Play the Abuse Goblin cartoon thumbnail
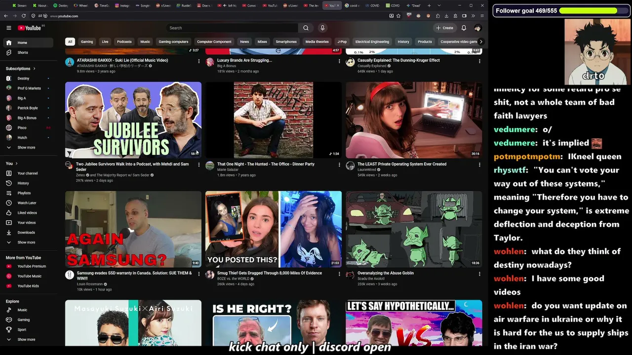 (414, 229)
